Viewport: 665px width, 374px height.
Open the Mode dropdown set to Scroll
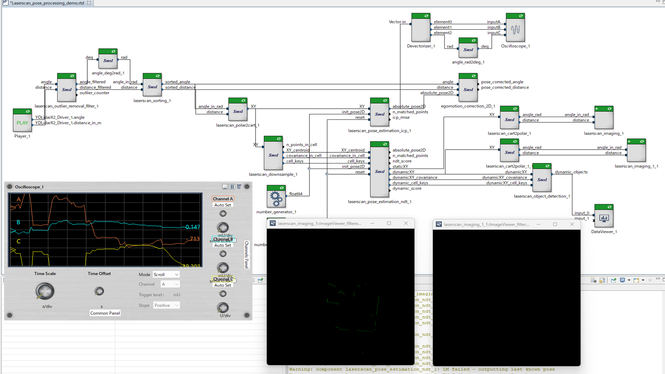(166, 275)
